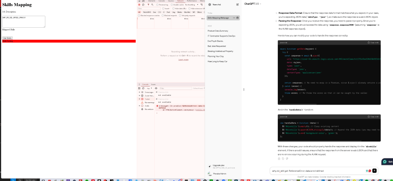Click the Get Skills button
The height and width of the screenshot is (181, 393).
point(8,38)
